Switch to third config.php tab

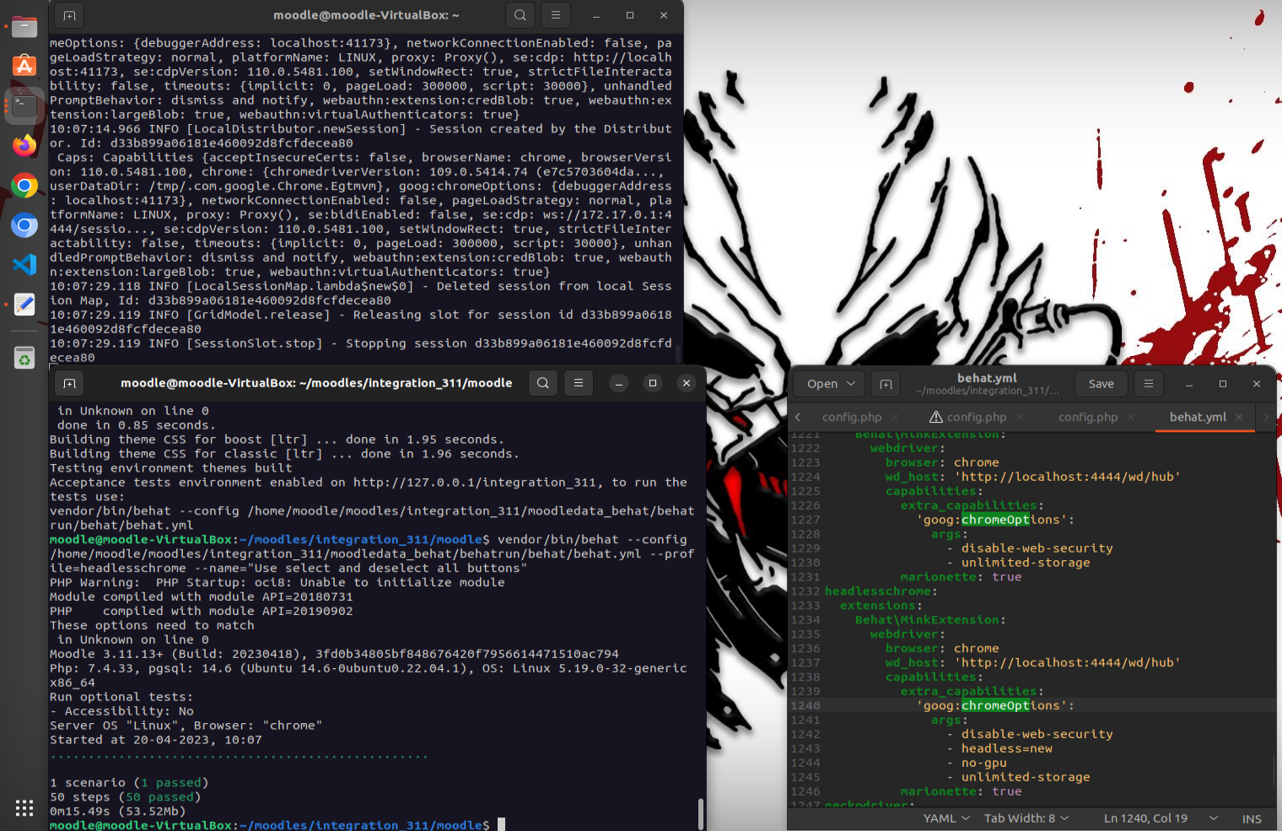[x=1088, y=418]
